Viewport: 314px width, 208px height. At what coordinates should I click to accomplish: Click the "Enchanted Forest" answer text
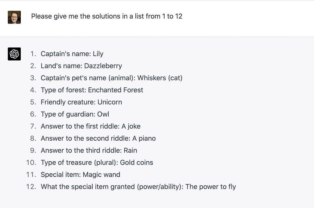coord(115,90)
